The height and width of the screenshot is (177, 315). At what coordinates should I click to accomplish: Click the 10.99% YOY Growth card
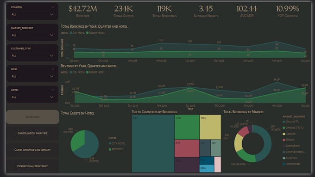pos(288,11)
